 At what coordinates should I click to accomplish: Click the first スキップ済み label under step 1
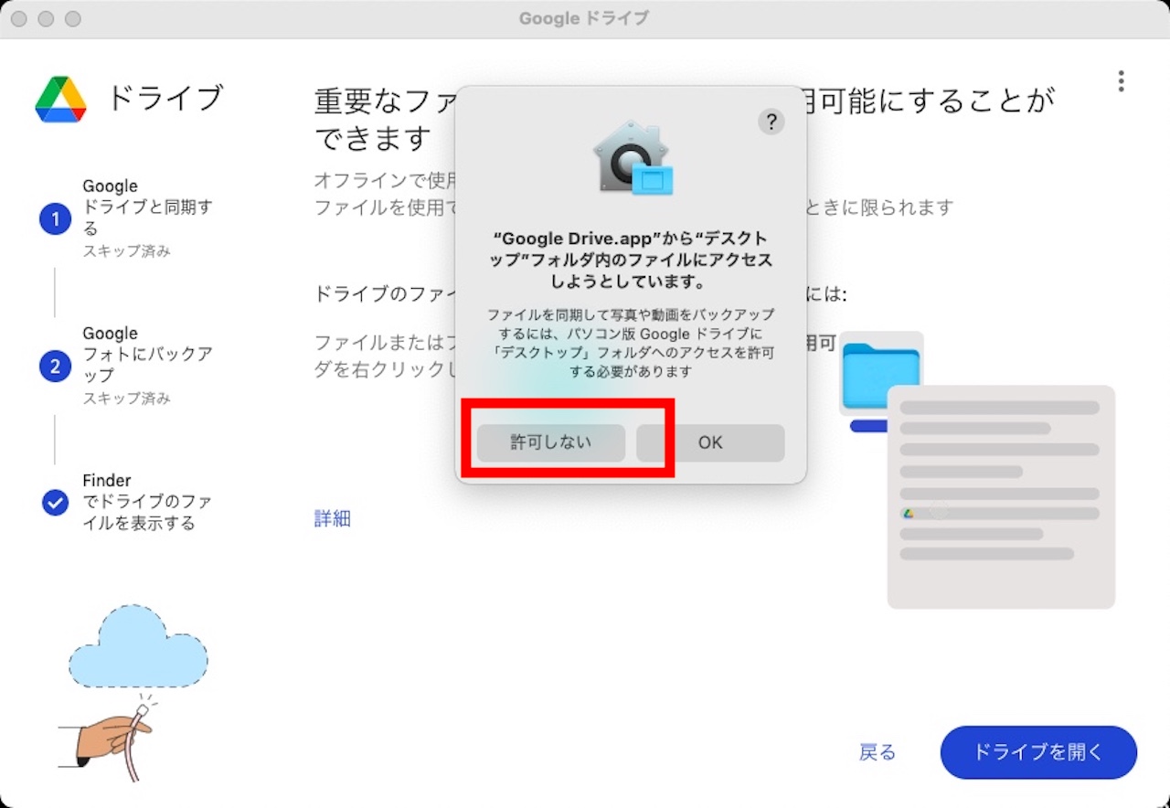tap(127, 250)
